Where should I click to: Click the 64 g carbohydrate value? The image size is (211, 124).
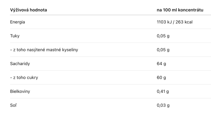tap(161, 64)
